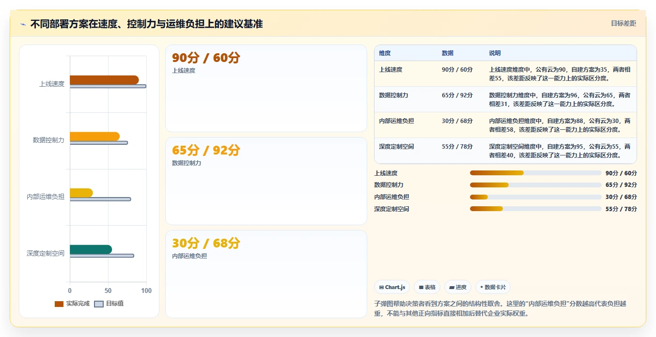Click the lightning icon beside the title

point(23,24)
